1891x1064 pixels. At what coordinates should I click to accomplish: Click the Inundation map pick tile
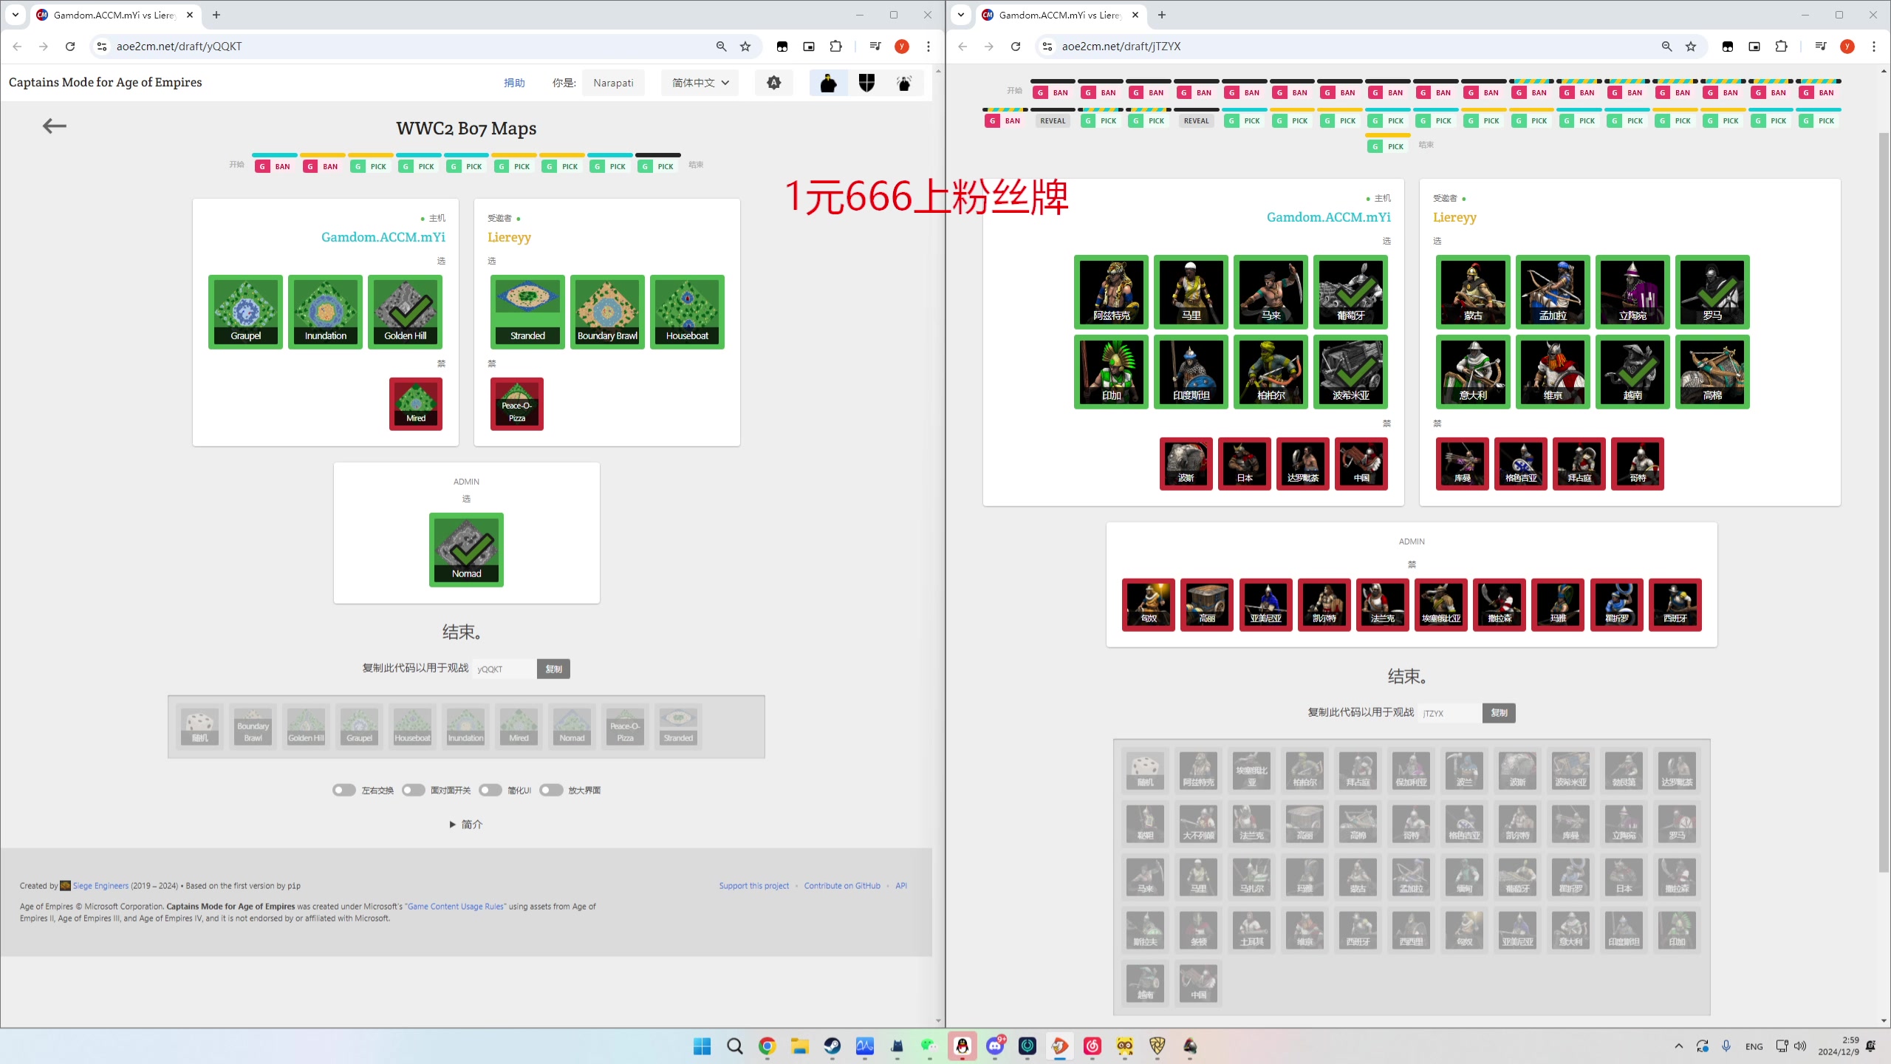tap(325, 312)
